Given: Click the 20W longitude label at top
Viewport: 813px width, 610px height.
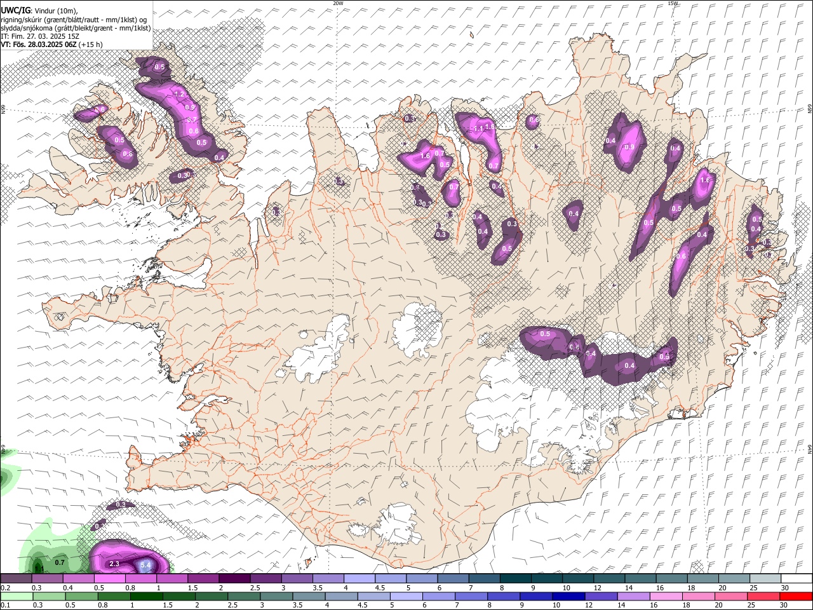Looking at the screenshot, I should point(338,3).
